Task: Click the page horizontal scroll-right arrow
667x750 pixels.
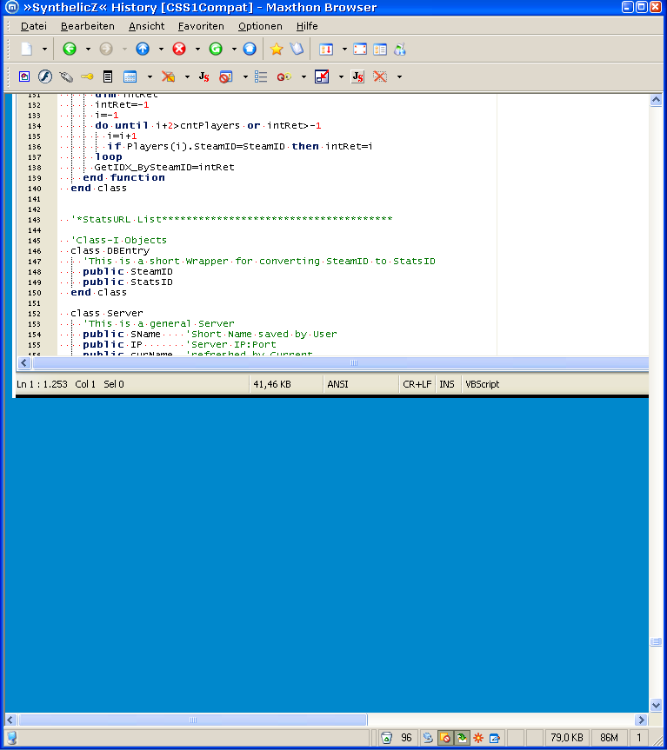Action: pyautogui.click(x=641, y=720)
